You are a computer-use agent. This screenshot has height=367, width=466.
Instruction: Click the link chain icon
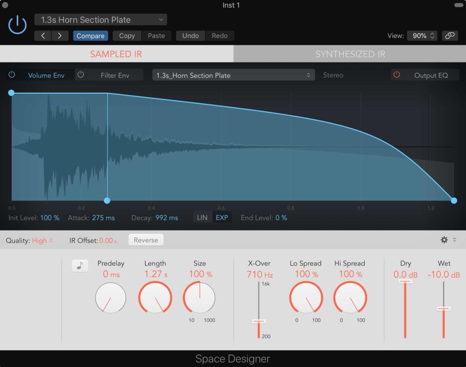click(450, 35)
